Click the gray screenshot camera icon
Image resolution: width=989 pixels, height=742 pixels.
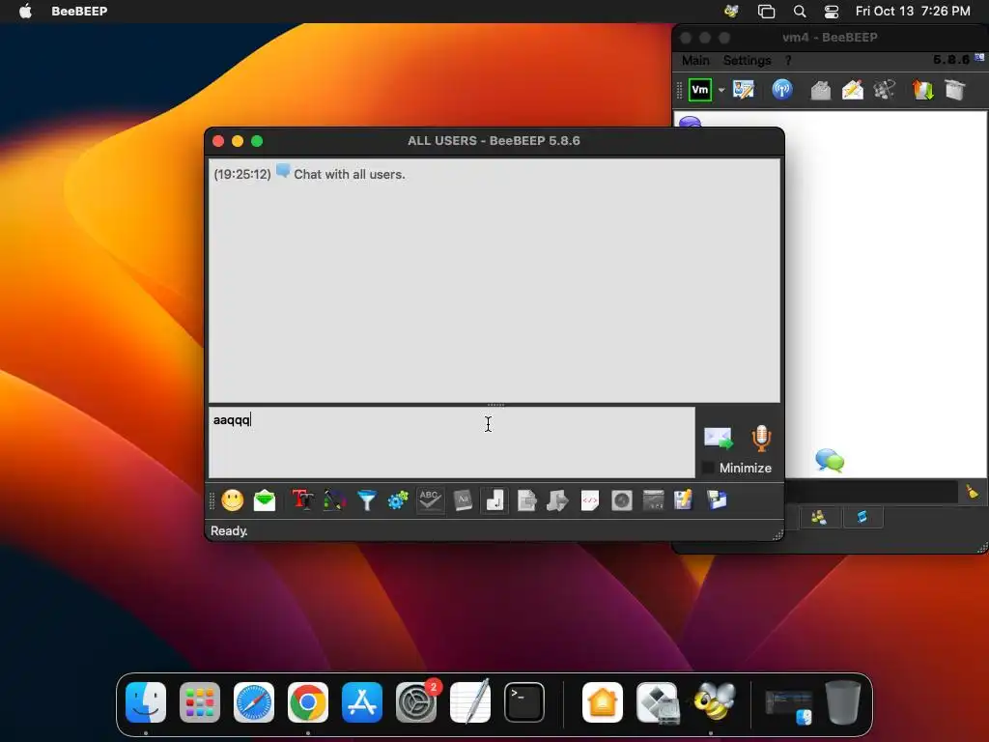point(621,500)
